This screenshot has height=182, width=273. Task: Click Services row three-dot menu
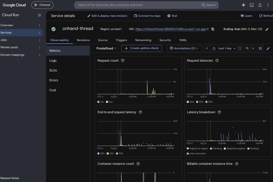[40, 33]
